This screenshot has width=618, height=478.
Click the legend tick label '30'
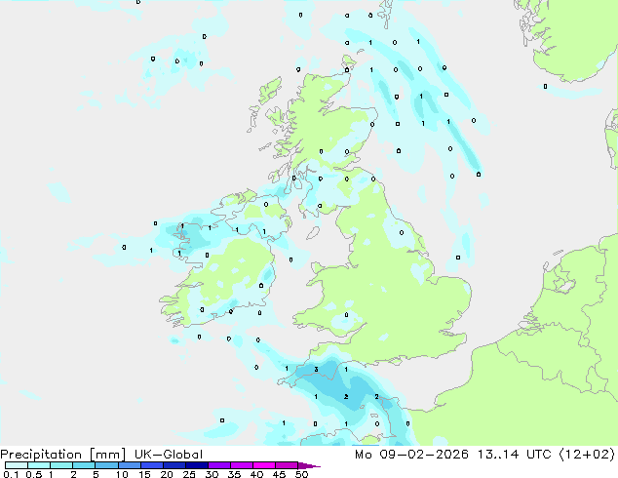tap(212, 474)
